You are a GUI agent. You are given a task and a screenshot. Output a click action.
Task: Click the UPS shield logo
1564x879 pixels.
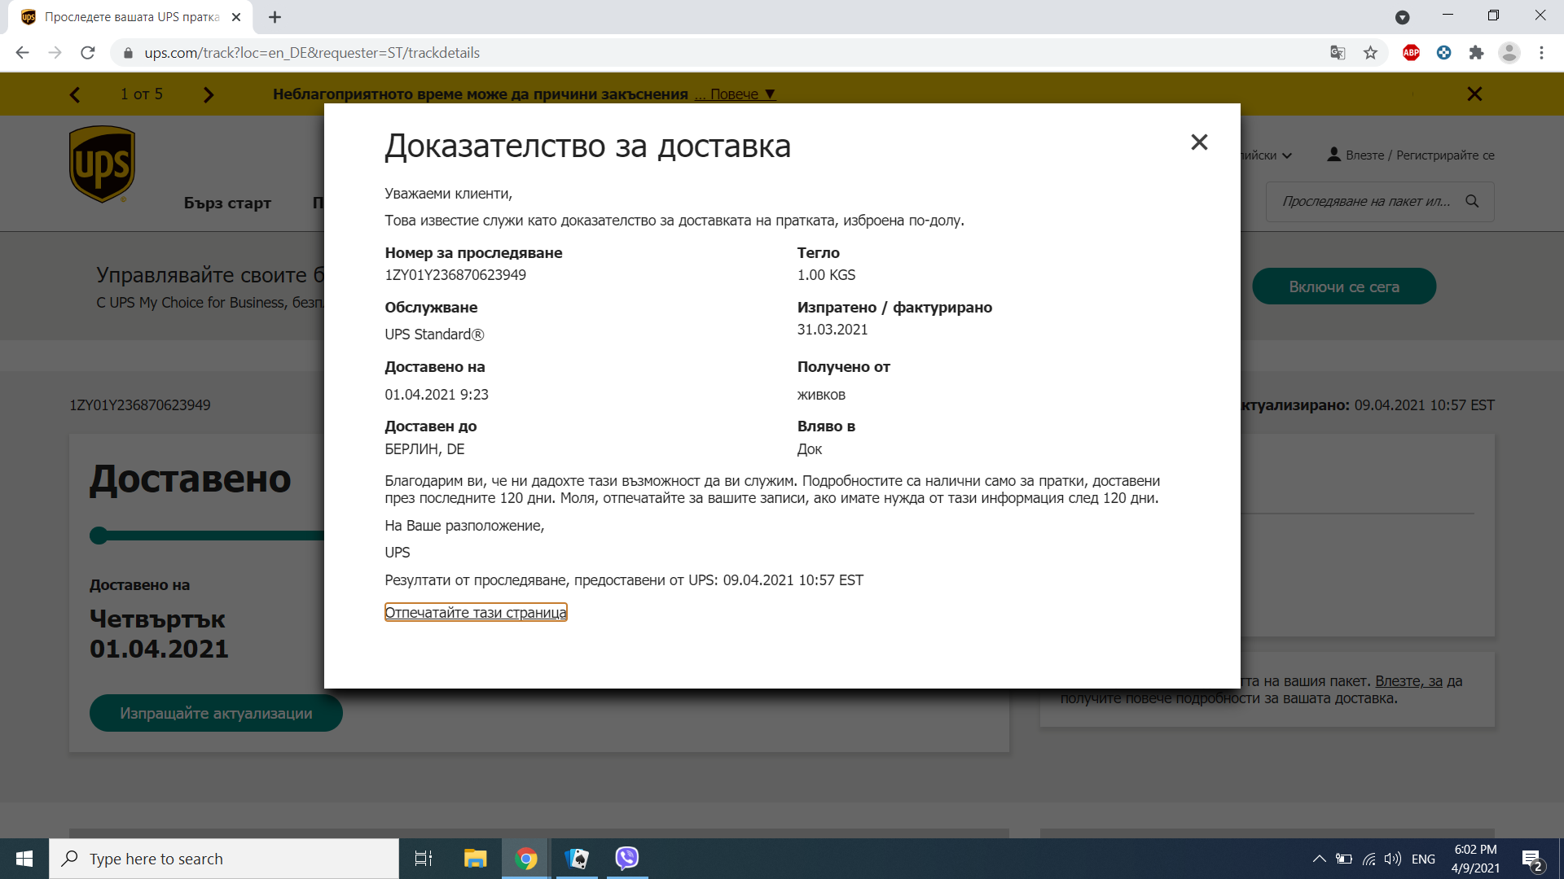tap(102, 164)
